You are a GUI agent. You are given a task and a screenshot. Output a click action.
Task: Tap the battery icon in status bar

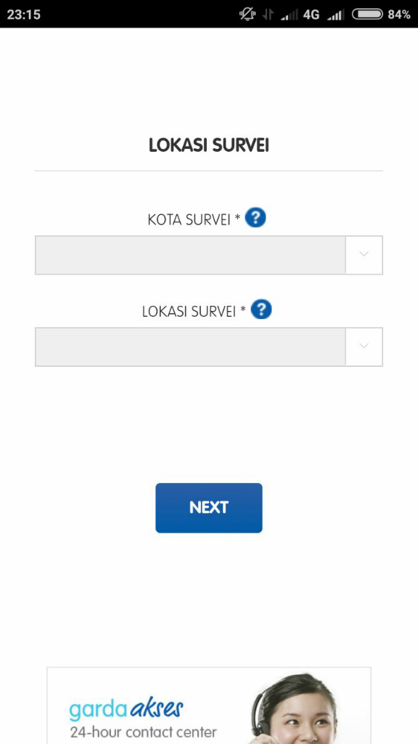366,15
